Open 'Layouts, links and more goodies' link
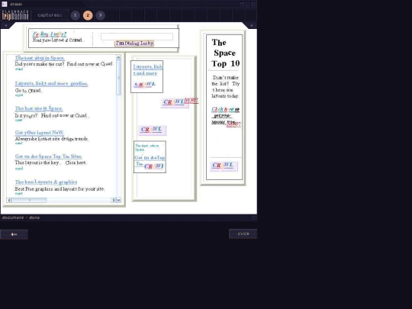This screenshot has width=412, height=309. [x=52, y=84]
